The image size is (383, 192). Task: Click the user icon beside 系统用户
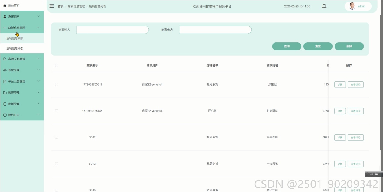(5, 17)
